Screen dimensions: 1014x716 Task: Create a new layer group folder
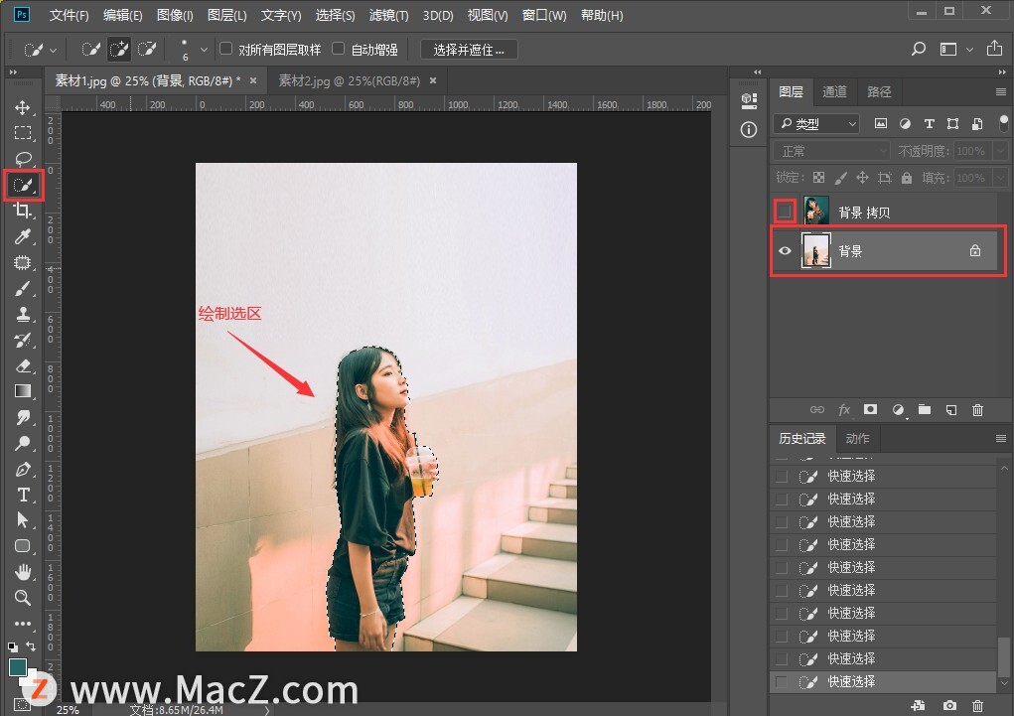pos(924,409)
